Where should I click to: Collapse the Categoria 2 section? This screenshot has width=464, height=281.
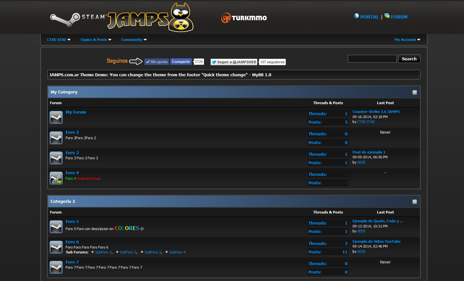click(x=414, y=202)
